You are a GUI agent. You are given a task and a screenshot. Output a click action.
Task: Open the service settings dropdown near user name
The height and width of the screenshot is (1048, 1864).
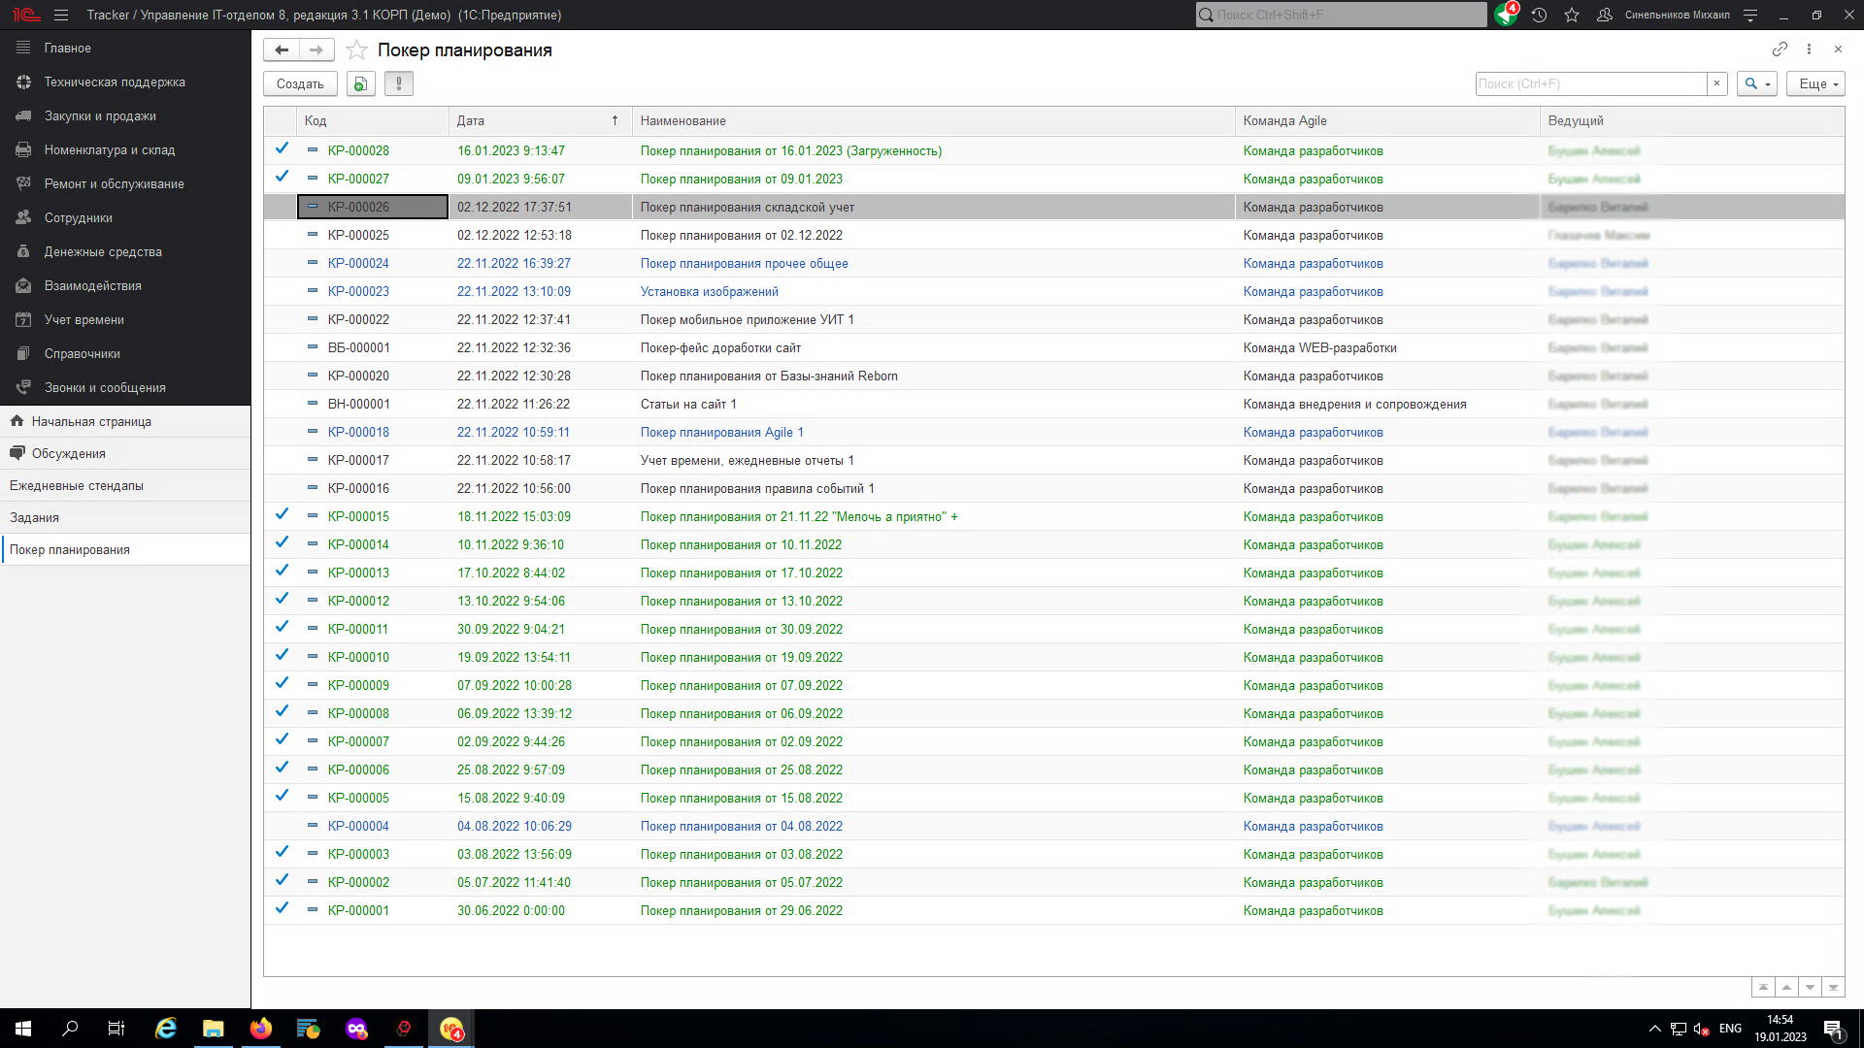1749,15
